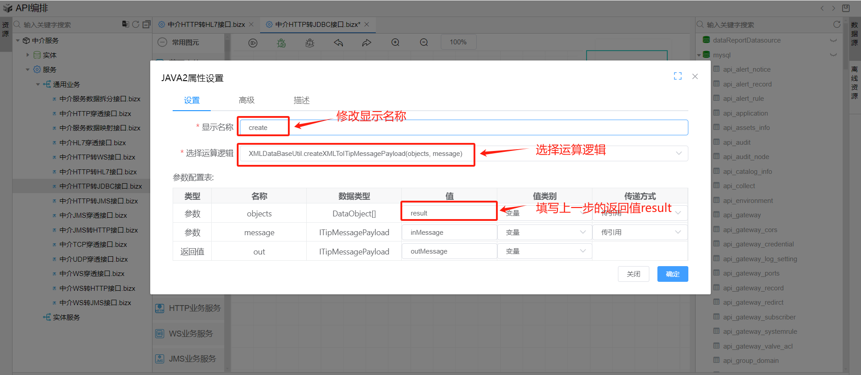Screen dimensions: 861x375
Task: Click the green debug bug icon
Action: tap(281, 43)
